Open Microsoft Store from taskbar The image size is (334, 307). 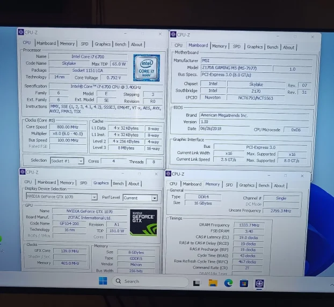pyautogui.click(x=244, y=283)
